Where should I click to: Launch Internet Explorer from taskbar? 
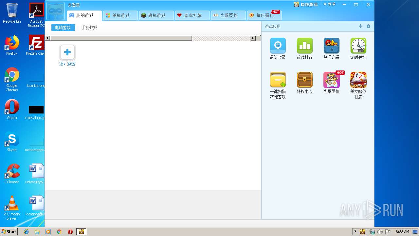pos(26,232)
